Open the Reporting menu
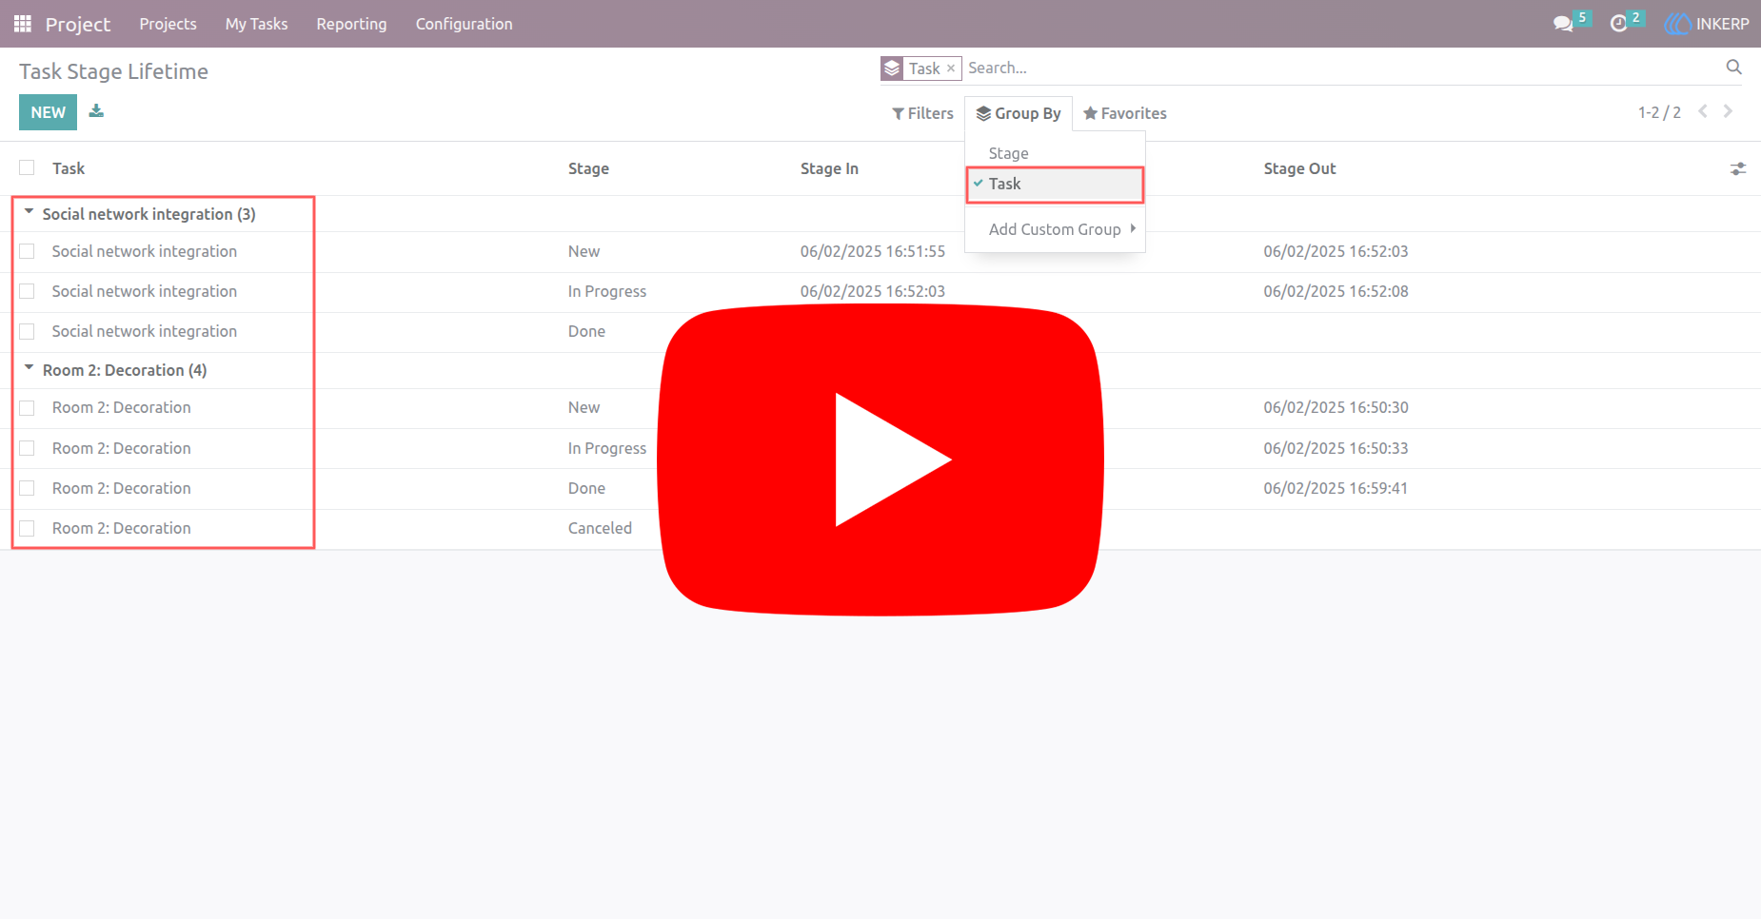This screenshot has height=919, width=1761. 351,24
